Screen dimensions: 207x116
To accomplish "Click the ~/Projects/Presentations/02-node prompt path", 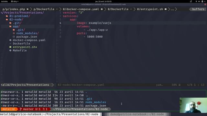I will (80, 109).
